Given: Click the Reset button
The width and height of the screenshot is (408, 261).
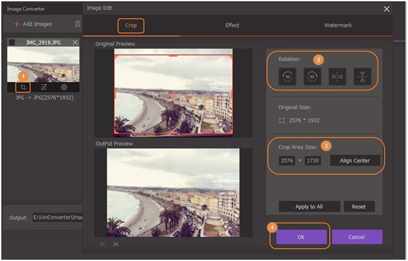Looking at the screenshot, I should [x=359, y=207].
